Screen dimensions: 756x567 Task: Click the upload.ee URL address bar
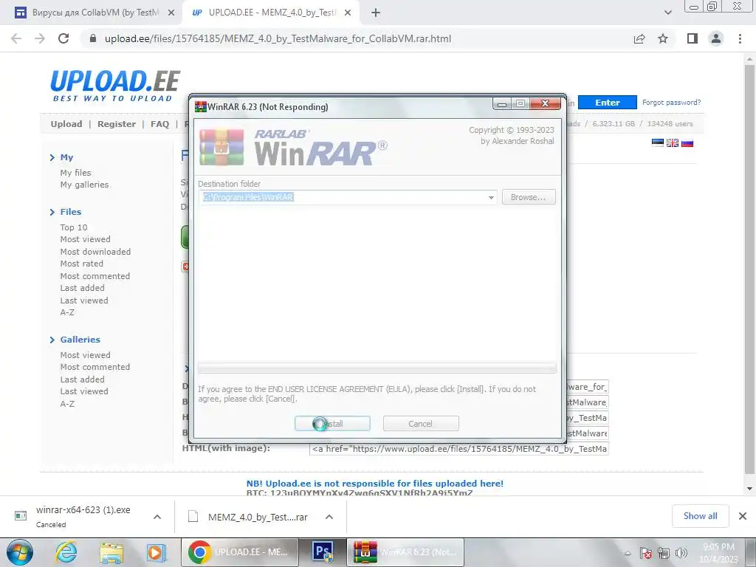(x=278, y=38)
